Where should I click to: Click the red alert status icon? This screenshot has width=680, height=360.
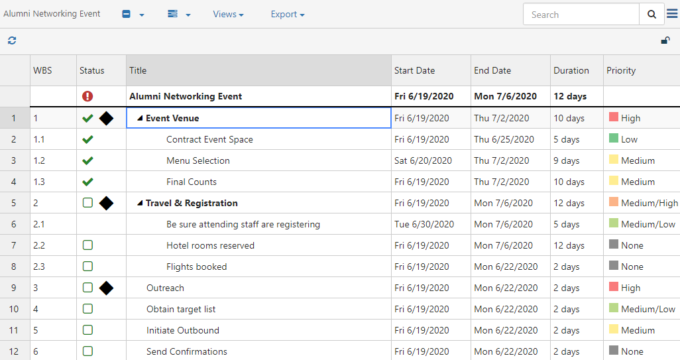coord(87,97)
